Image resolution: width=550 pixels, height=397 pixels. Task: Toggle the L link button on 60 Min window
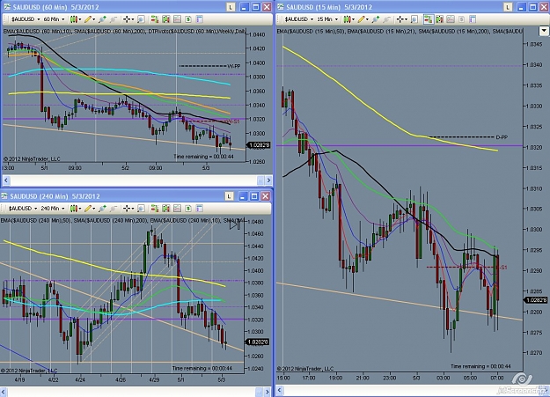tap(231, 7)
